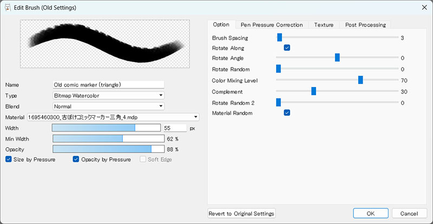This screenshot has width=433, height=224.
Task: Click the OK button
Action: pyautogui.click(x=371, y=214)
